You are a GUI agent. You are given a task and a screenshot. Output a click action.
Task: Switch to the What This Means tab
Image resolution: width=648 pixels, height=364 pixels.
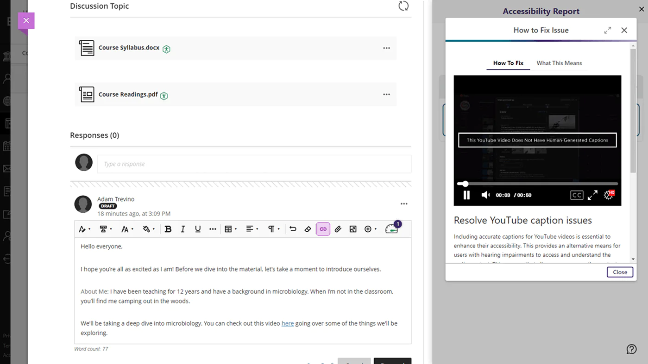click(559, 63)
